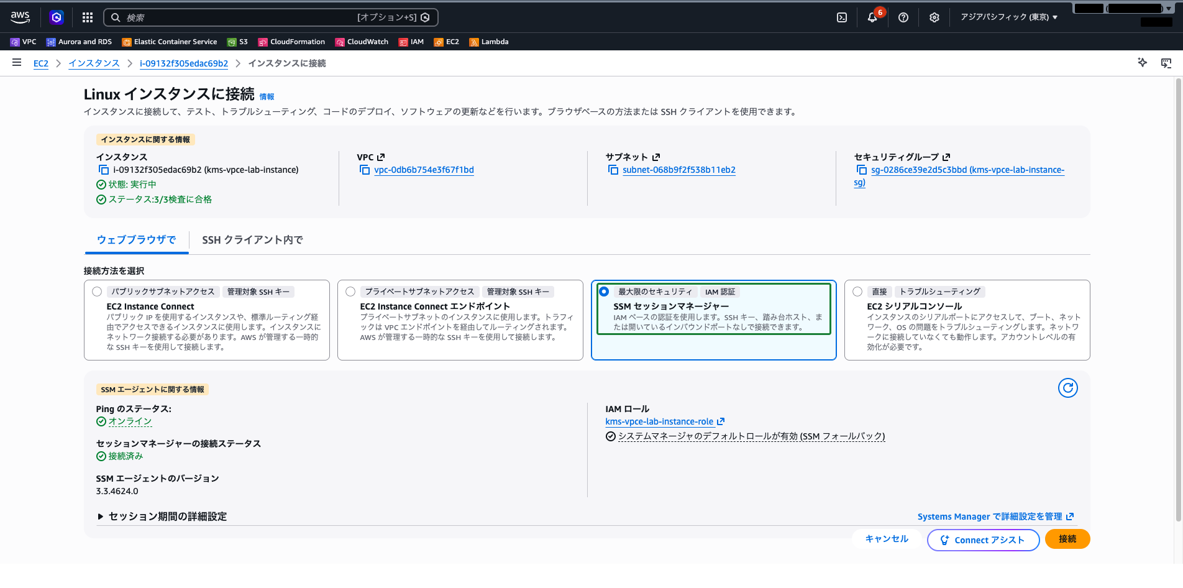
Task: Select EC2 Instance Connect Endpoint option
Action: (350, 292)
